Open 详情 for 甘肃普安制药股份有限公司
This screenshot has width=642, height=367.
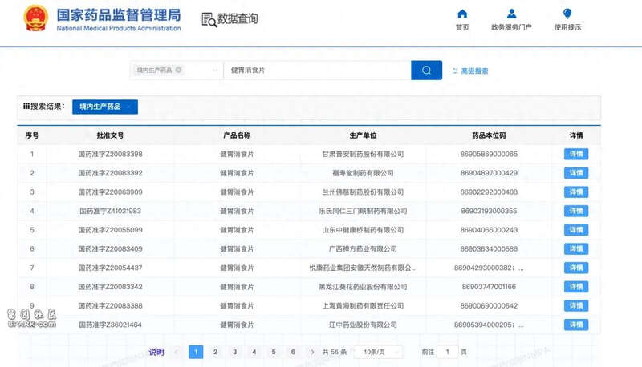[575, 154]
